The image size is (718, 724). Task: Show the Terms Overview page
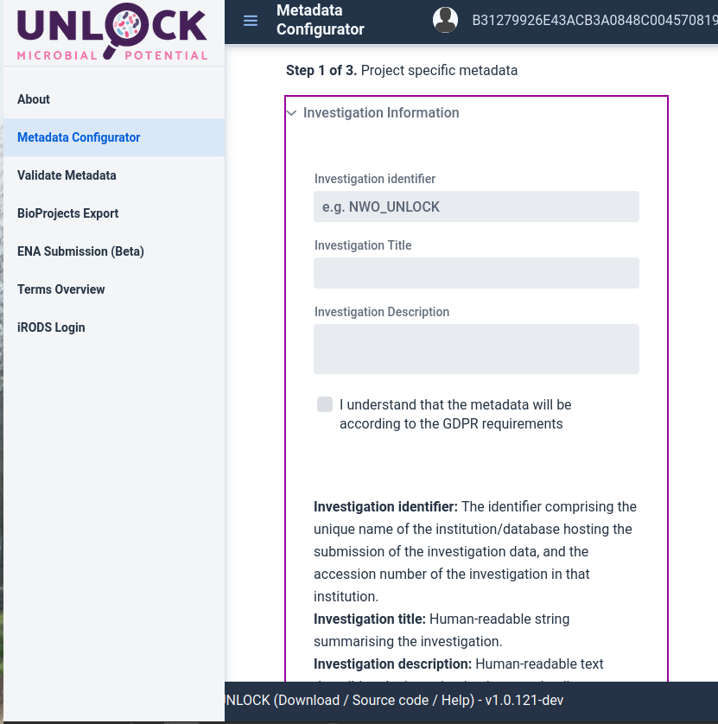point(61,289)
